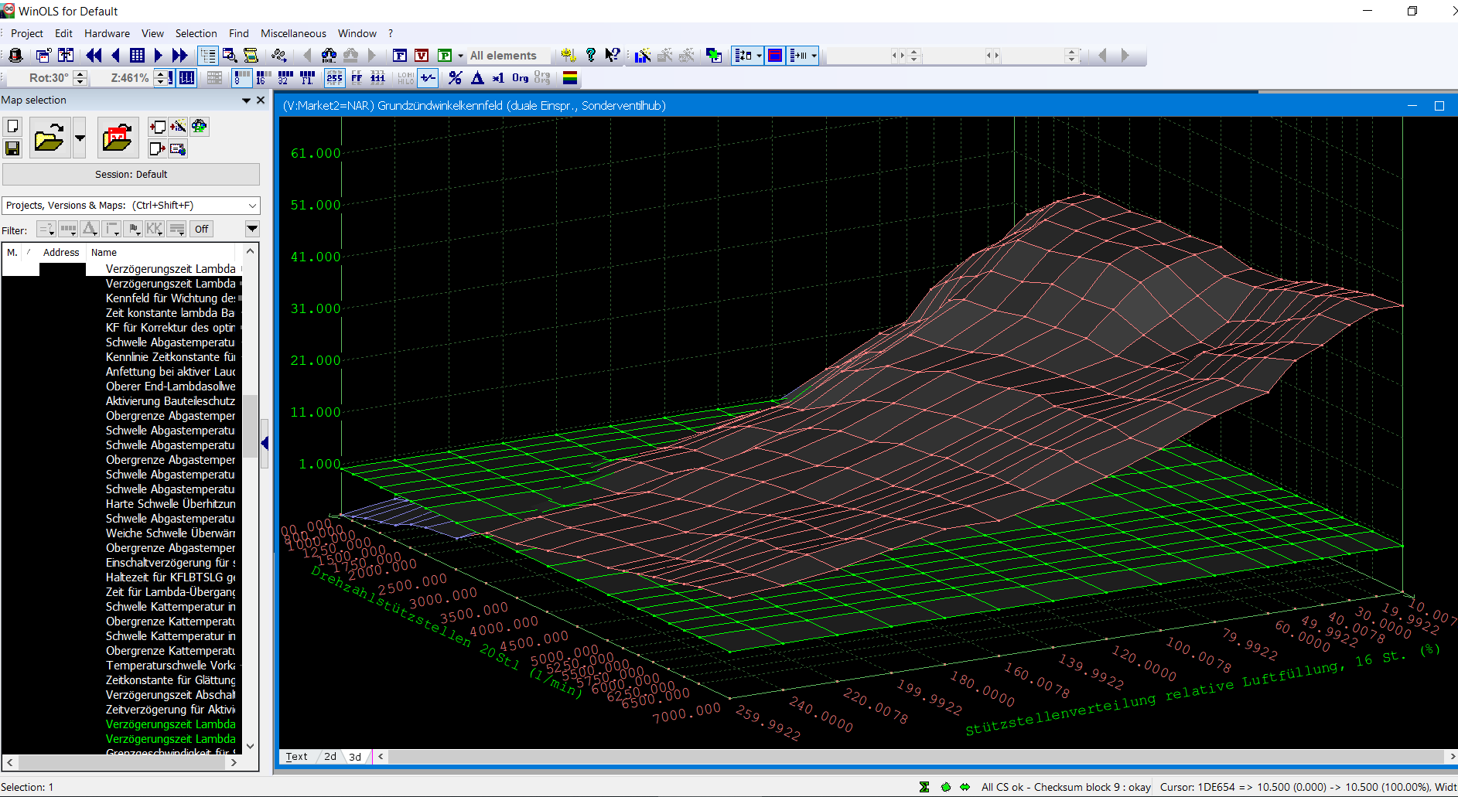Toggle the plus/minus sign display button

(x=428, y=78)
